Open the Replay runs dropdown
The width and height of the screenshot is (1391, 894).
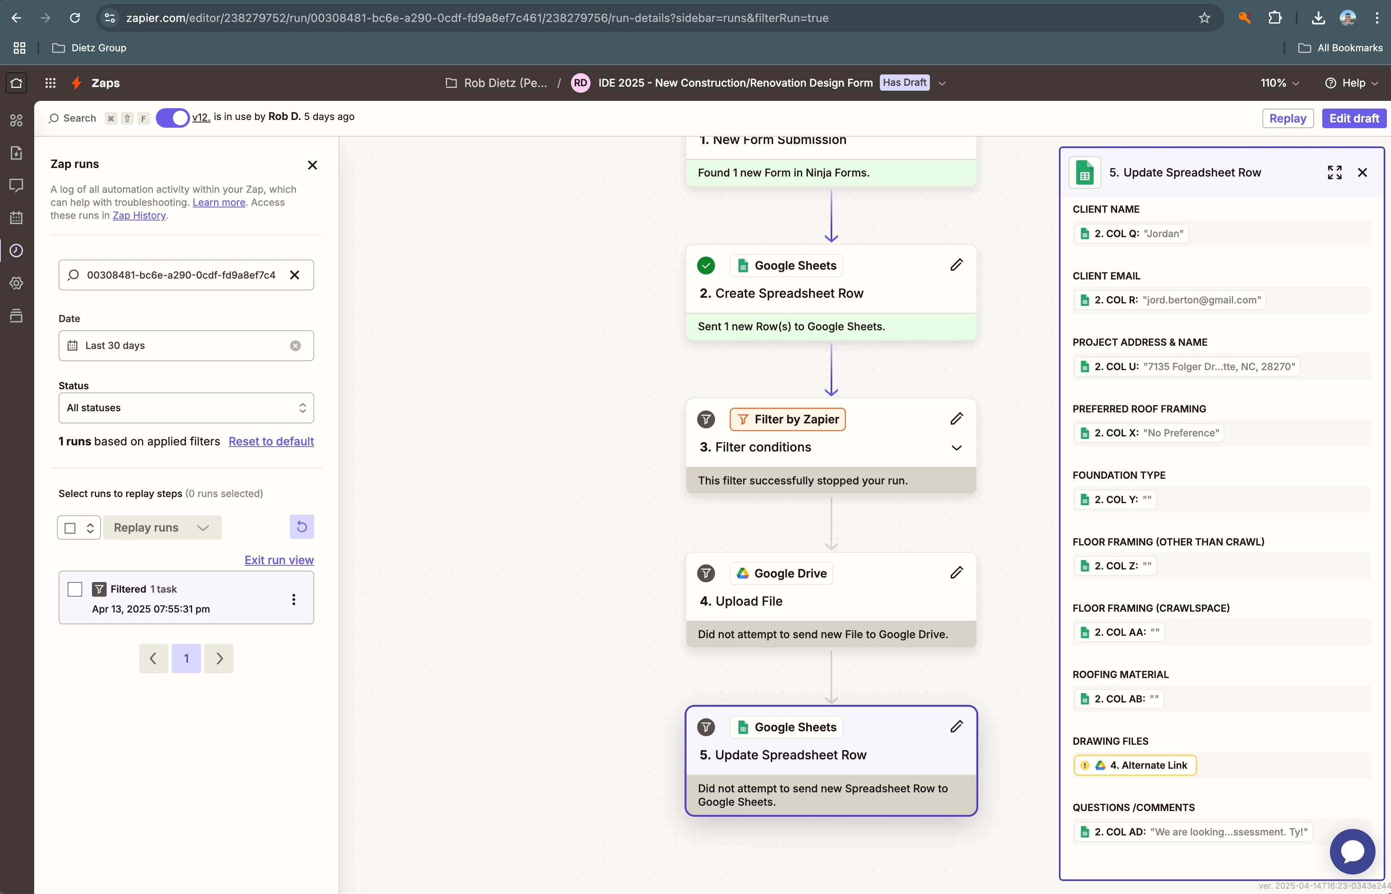tap(163, 528)
